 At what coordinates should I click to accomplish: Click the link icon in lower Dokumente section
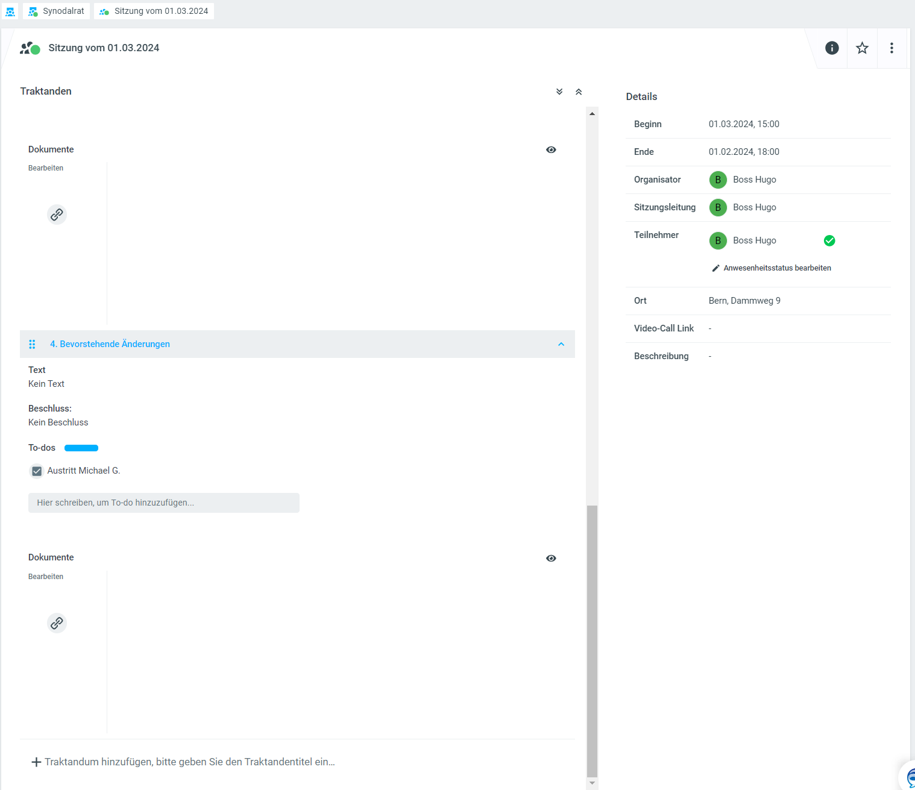point(57,623)
